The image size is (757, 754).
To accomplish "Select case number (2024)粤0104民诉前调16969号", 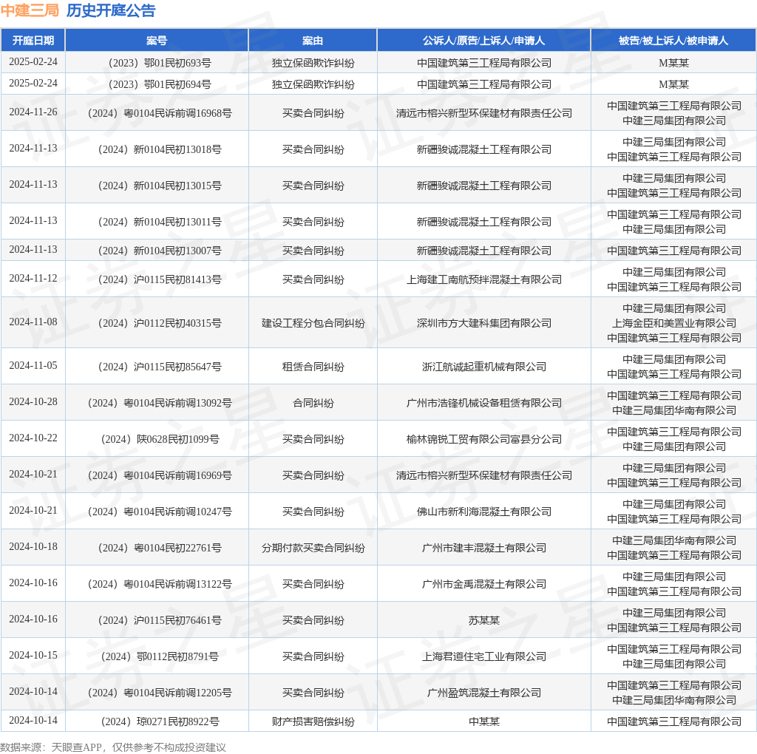I will point(160,475).
